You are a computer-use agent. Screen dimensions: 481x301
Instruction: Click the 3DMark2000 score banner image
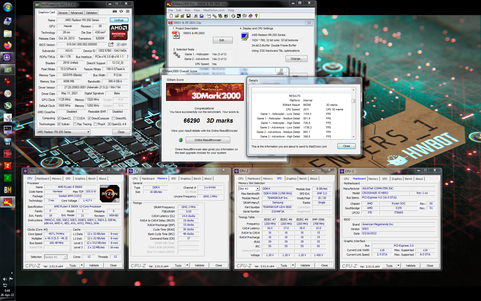tap(205, 92)
